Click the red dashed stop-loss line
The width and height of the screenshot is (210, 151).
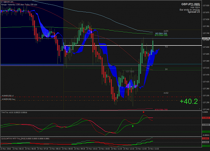point(101,97)
